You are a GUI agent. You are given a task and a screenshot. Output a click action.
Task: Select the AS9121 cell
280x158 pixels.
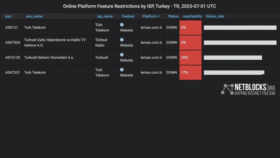coord(11,28)
